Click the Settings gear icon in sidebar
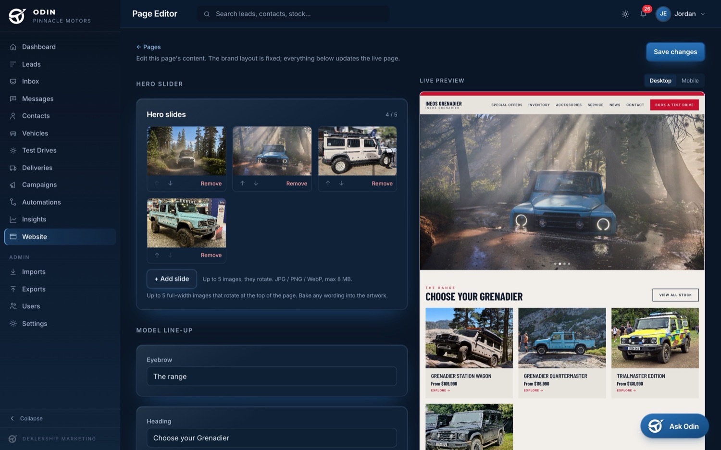Viewport: 721px width, 450px height. [13, 324]
